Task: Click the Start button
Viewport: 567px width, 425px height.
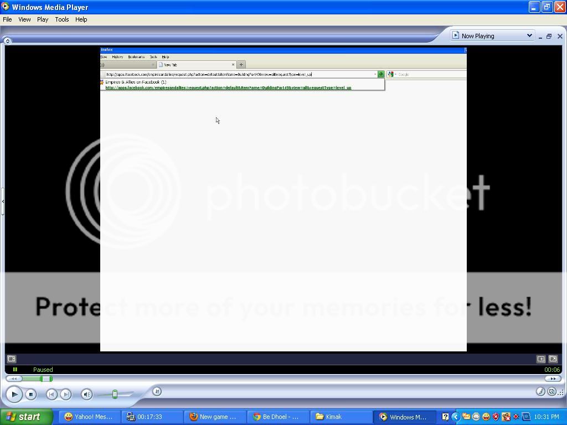Action: [x=25, y=417]
